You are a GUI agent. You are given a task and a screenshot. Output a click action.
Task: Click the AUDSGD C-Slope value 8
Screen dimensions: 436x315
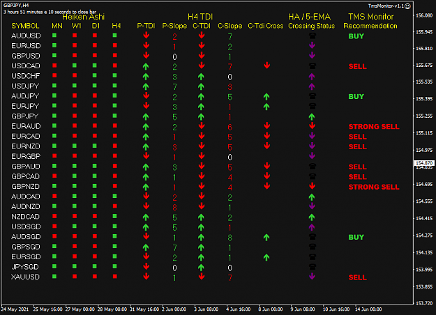[230, 238]
